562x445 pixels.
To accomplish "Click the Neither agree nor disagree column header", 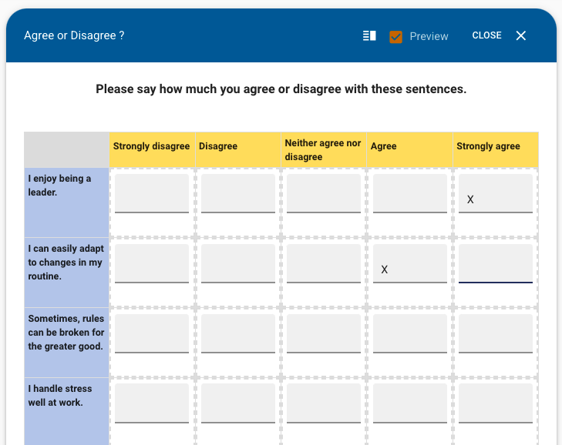I will tap(324, 150).
